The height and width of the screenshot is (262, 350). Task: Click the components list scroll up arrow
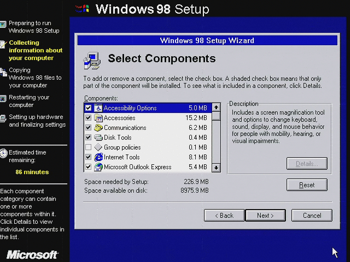pos(216,108)
